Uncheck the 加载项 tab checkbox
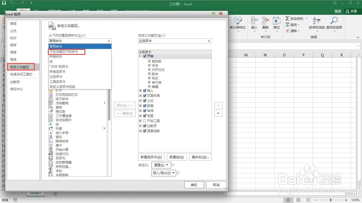Screen dimensions: 362x203 (144, 126)
